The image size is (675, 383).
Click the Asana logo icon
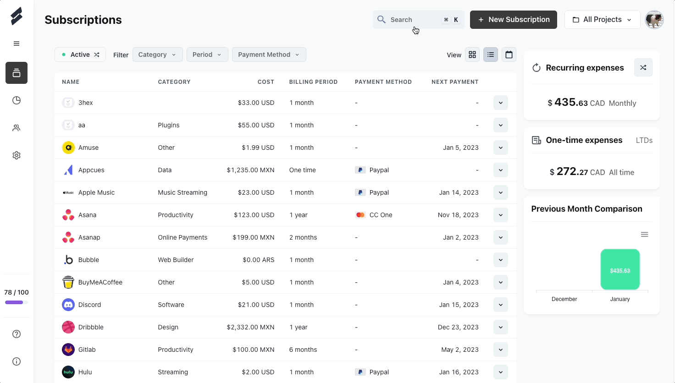tap(68, 215)
